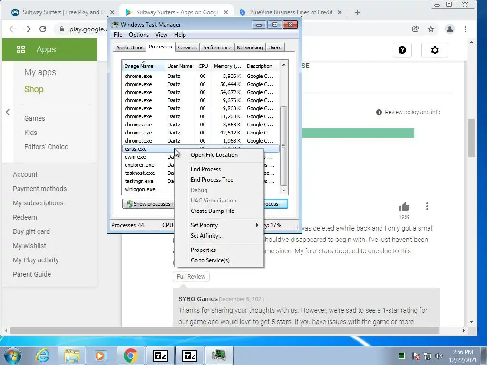The height and width of the screenshot is (365, 487).
Task: Choose End Process in context menu
Action: point(219,169)
